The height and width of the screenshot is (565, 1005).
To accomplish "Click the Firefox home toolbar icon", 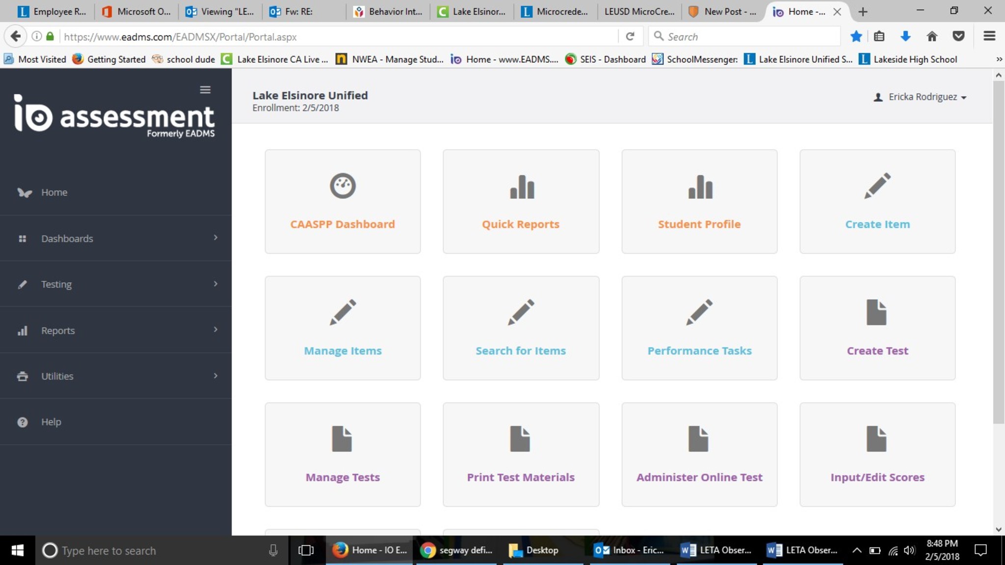I will coord(931,36).
